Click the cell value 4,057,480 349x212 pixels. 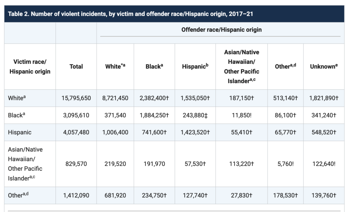click(x=76, y=133)
